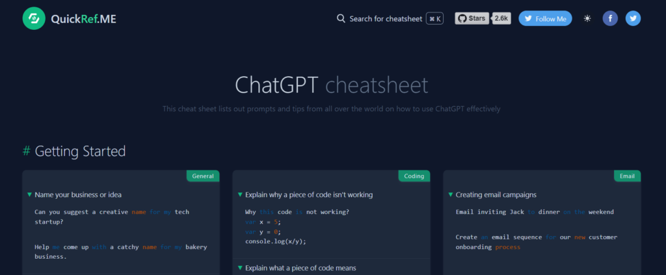The width and height of the screenshot is (666, 275).
Task: Click 'Why this code is not working?' line
Action: point(297,212)
